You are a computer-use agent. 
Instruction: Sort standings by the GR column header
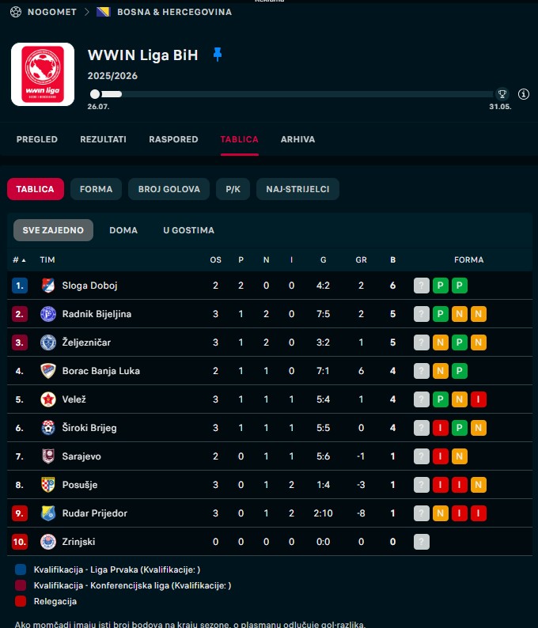361,260
